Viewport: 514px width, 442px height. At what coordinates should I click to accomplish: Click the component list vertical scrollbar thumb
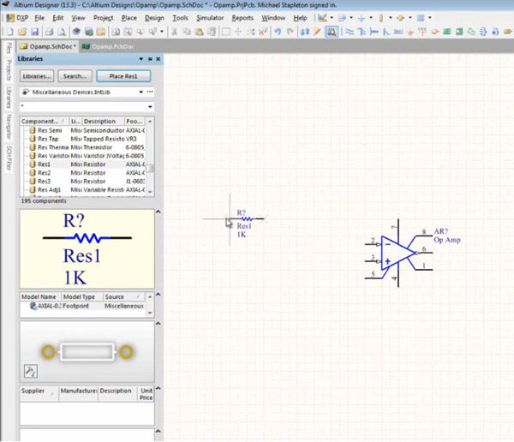click(x=150, y=168)
